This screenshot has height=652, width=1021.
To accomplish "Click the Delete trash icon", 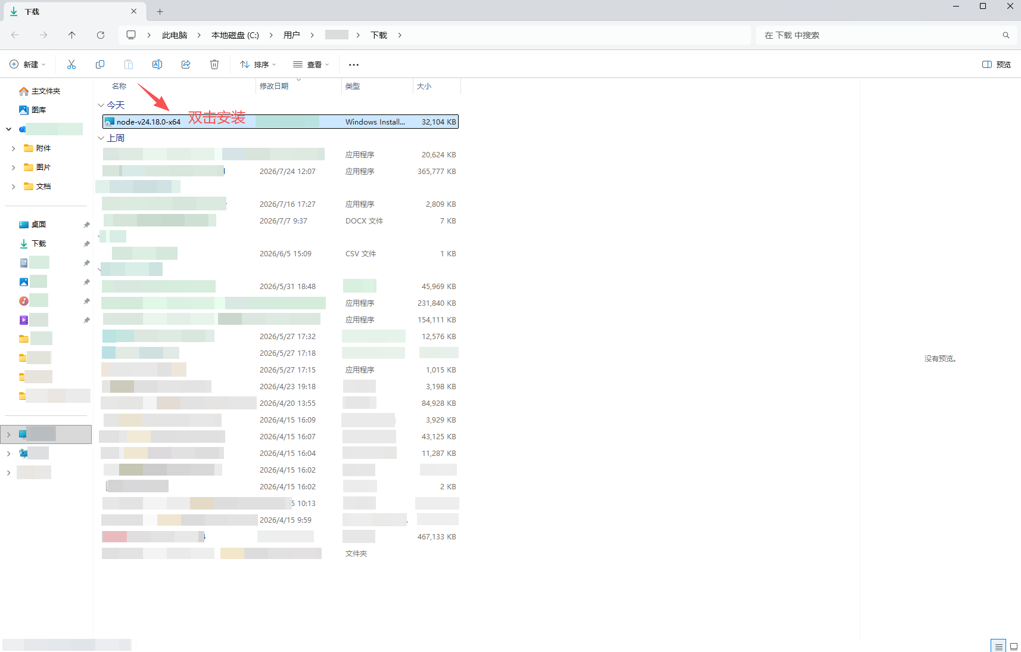I will tap(214, 64).
